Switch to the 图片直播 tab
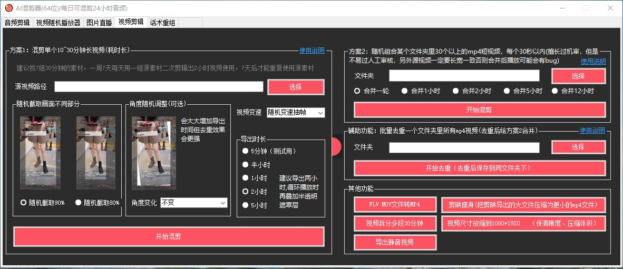This screenshot has height=269, width=623. (x=99, y=23)
